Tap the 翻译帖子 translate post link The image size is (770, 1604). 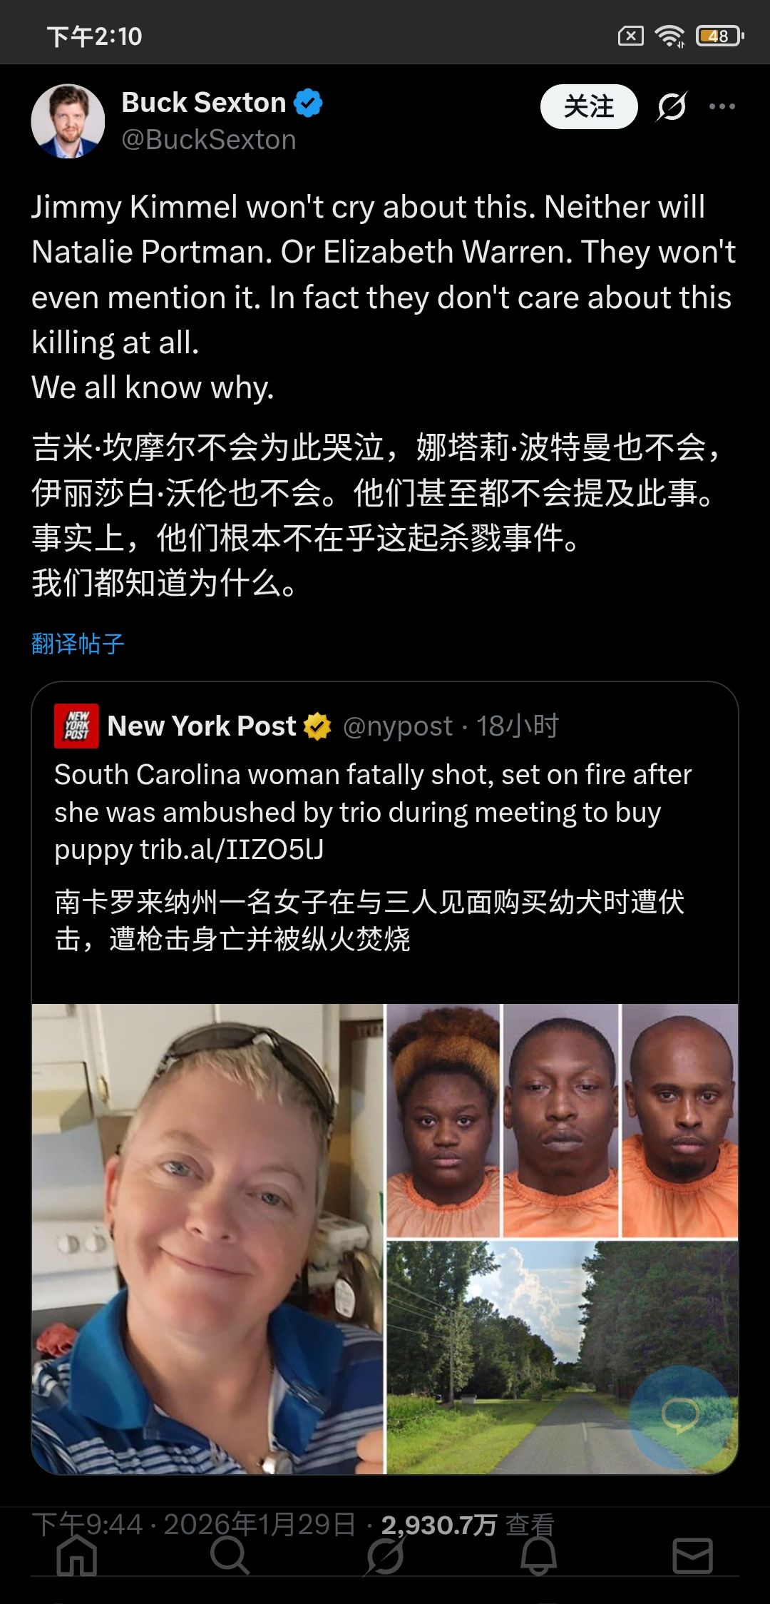click(78, 644)
